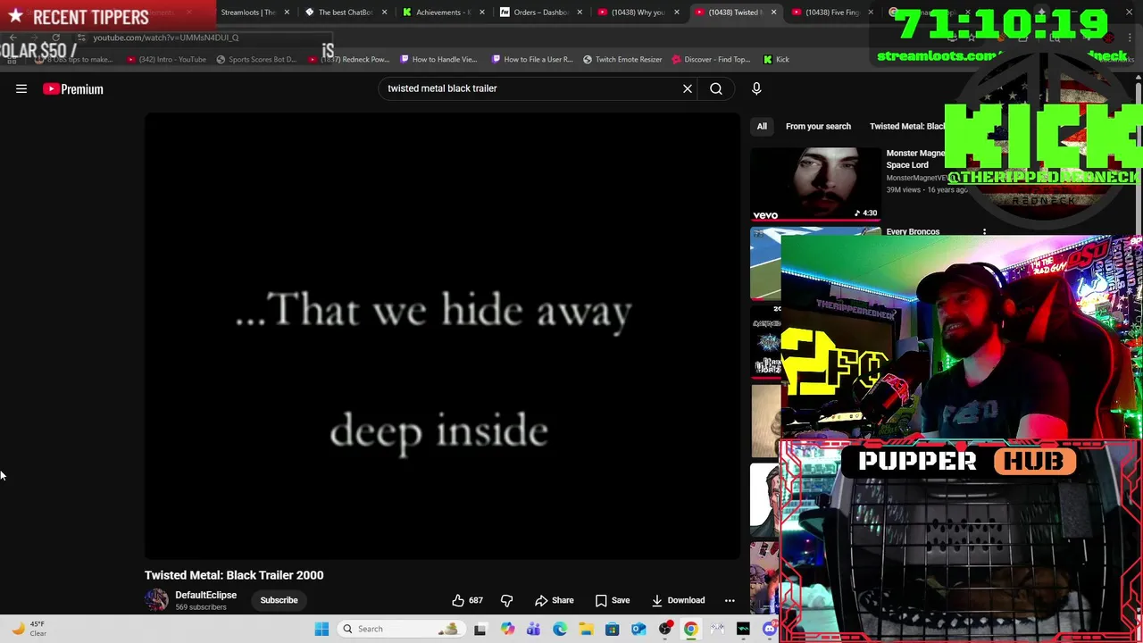The width and height of the screenshot is (1143, 643).
Task: Open the Windows Start menu
Action: tap(321, 629)
